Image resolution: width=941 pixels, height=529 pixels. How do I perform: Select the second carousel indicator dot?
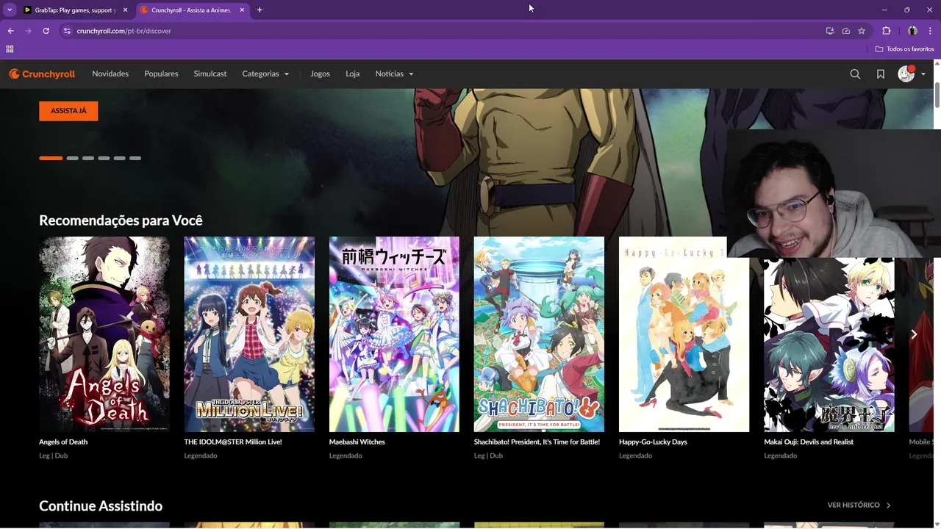[x=72, y=158]
